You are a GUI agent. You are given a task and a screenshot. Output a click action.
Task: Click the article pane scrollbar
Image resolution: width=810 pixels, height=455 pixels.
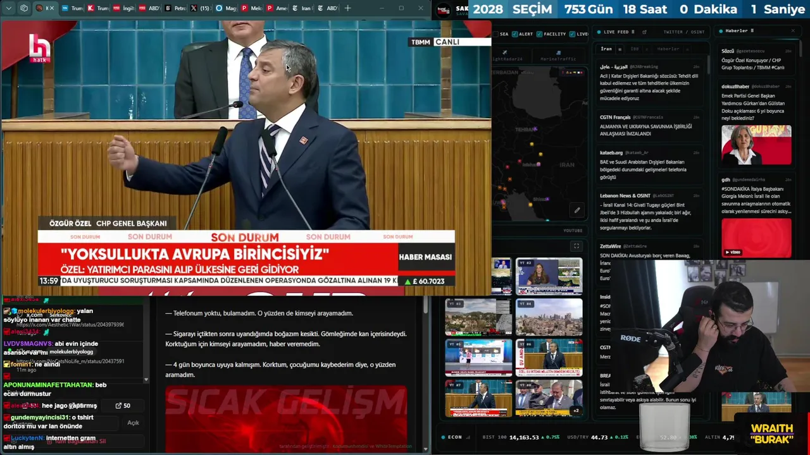(426, 305)
